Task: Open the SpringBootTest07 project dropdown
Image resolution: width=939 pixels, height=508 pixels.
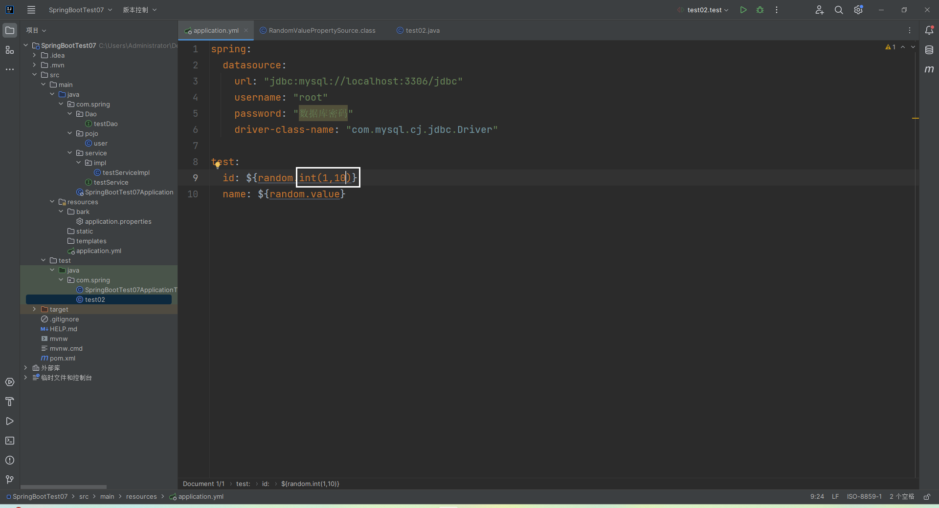Action: pyautogui.click(x=80, y=10)
